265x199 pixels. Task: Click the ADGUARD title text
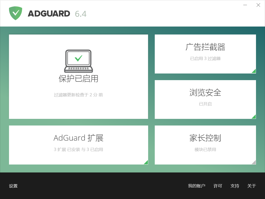pos(49,14)
